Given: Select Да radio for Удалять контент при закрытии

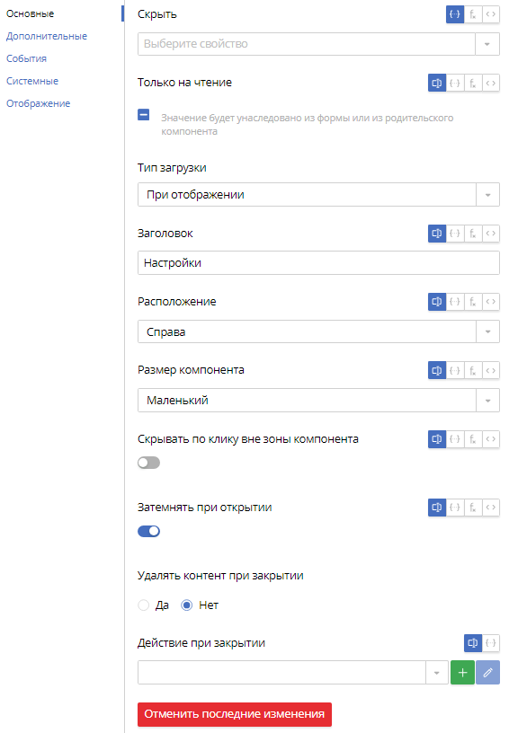Looking at the screenshot, I should tap(144, 605).
